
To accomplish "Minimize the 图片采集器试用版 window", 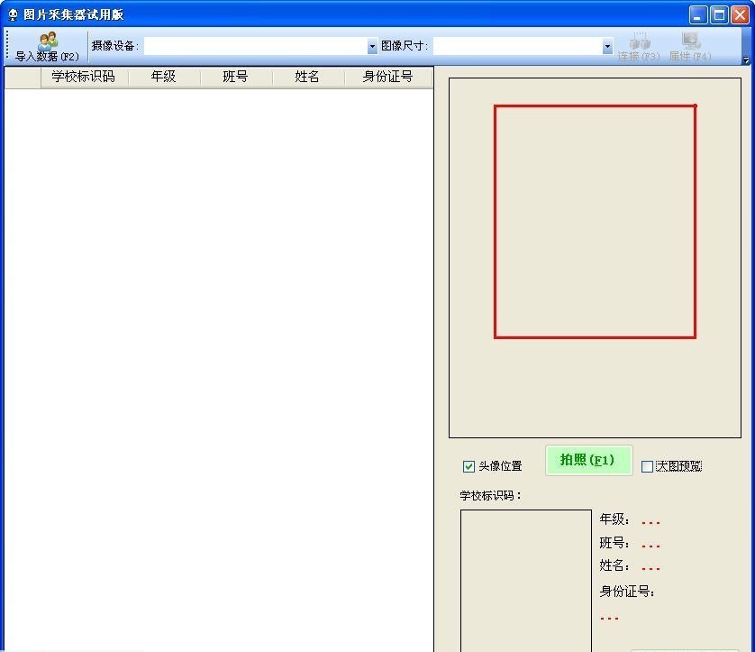I will click(697, 15).
